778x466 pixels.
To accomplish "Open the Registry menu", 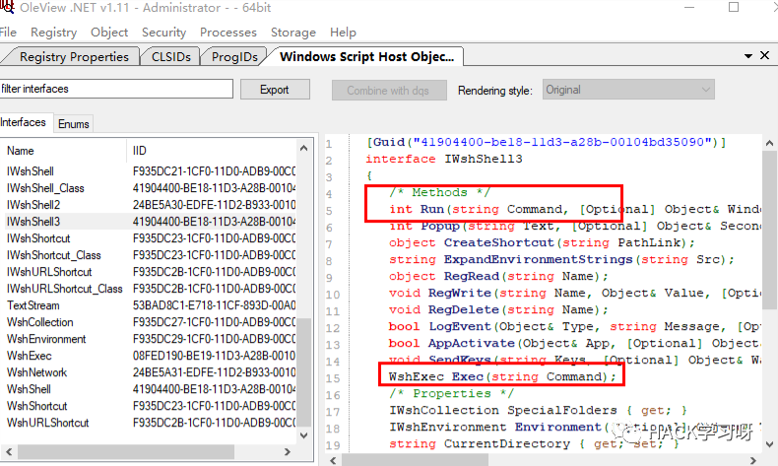I will click(53, 33).
